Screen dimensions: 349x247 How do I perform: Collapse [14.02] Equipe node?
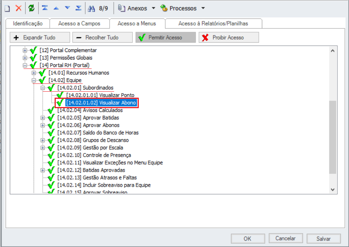[34, 80]
